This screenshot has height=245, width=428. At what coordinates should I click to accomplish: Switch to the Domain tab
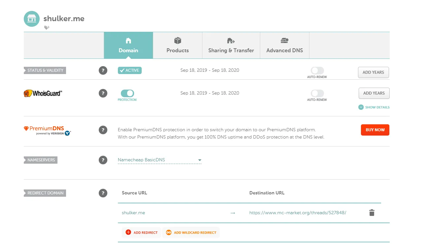tap(128, 45)
